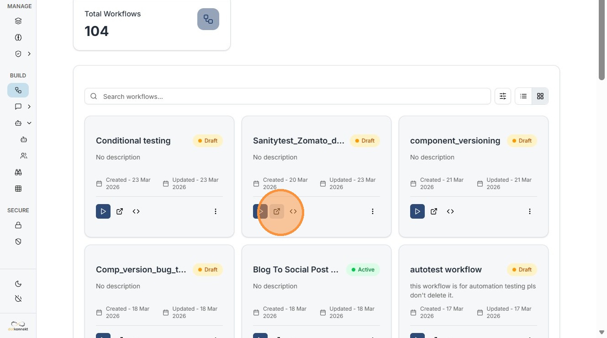Switch to grid view layout
The width and height of the screenshot is (607, 338).
pyautogui.click(x=540, y=96)
